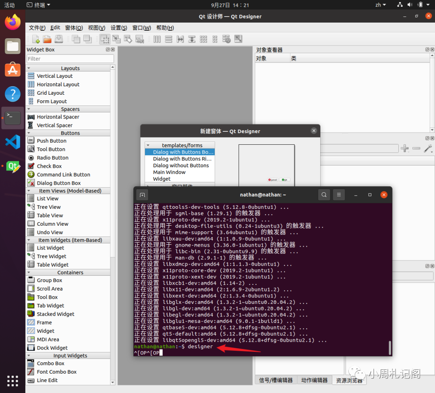Viewport: 435px width, 393px height.
Task: Select Dock Widget in Widget Box
Action: coord(52,348)
